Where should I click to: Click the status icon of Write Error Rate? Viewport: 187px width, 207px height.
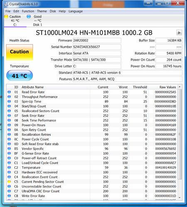[x=9, y=196]
